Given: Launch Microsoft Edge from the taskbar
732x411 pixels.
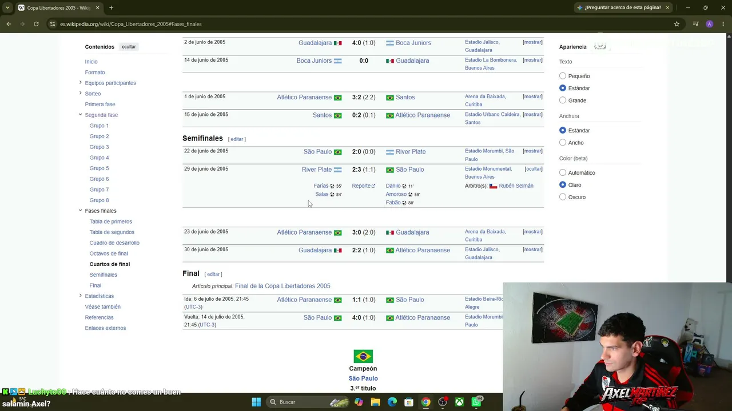Looking at the screenshot, I should (x=392, y=402).
